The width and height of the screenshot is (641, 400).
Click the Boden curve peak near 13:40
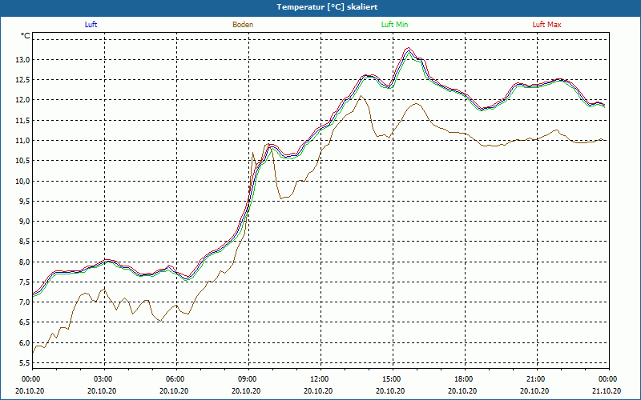361,96
